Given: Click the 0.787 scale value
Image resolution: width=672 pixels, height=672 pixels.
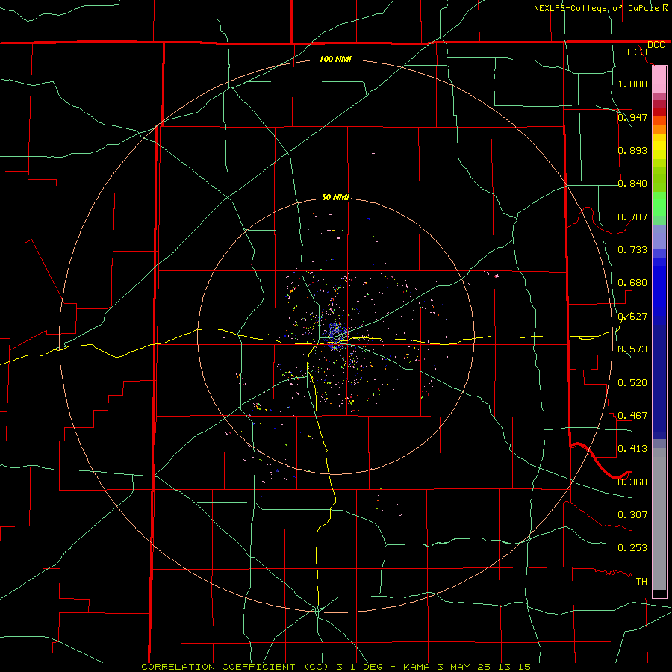Looking at the screenshot, I should point(632,217).
